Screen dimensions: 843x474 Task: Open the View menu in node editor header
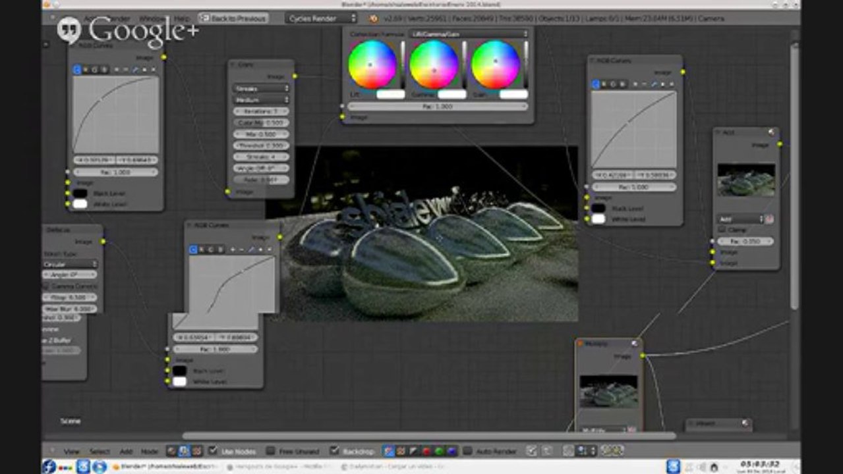pyautogui.click(x=72, y=452)
